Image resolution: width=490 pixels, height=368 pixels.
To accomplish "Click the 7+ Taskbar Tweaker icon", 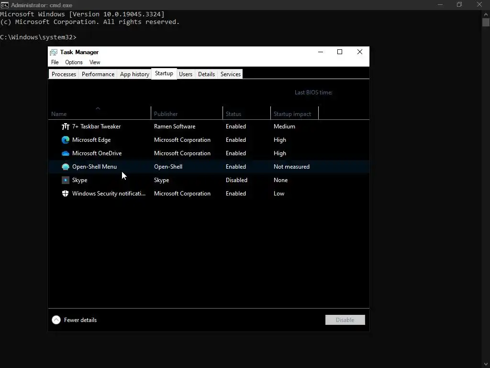I will (x=65, y=126).
